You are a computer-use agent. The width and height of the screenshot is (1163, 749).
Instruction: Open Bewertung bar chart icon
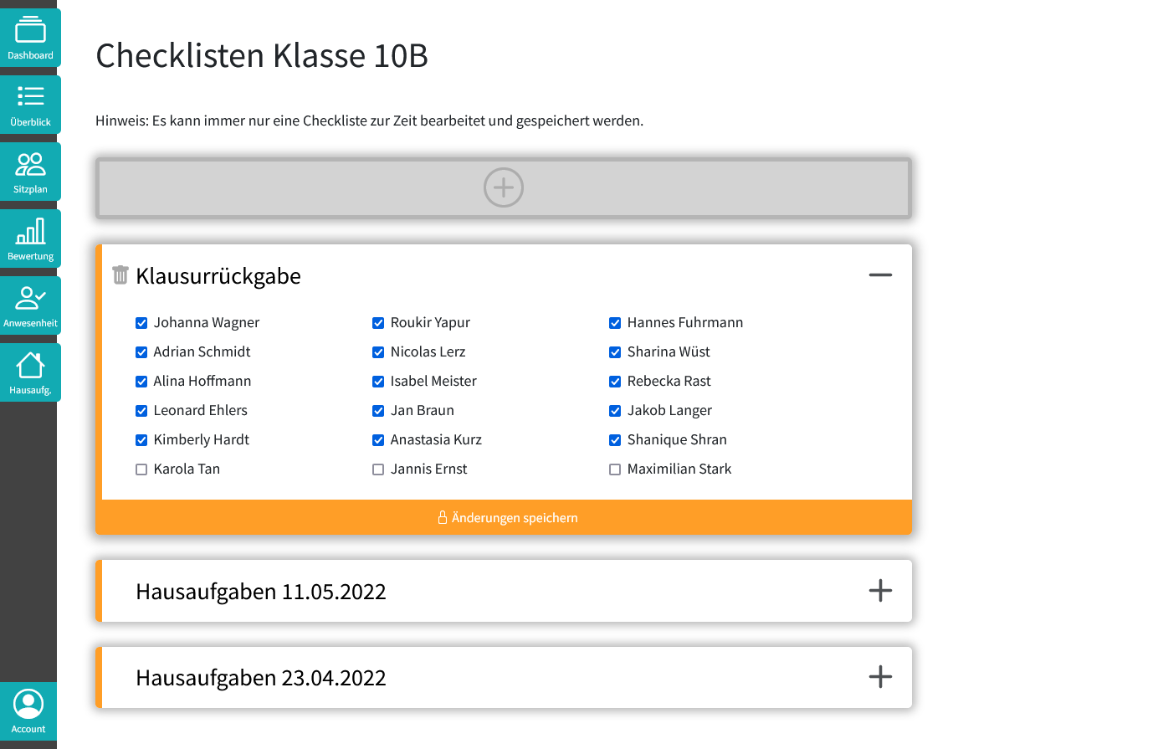[30, 239]
